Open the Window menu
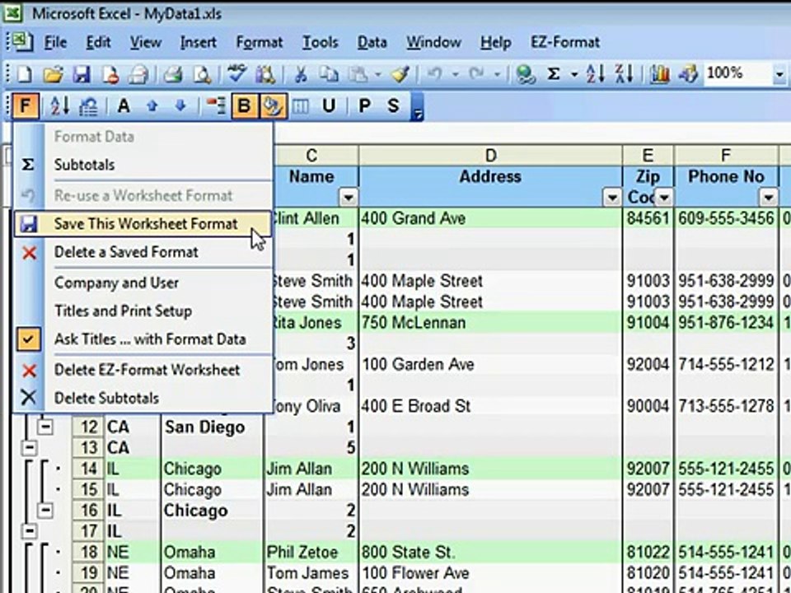This screenshot has height=593, width=791. [x=434, y=42]
